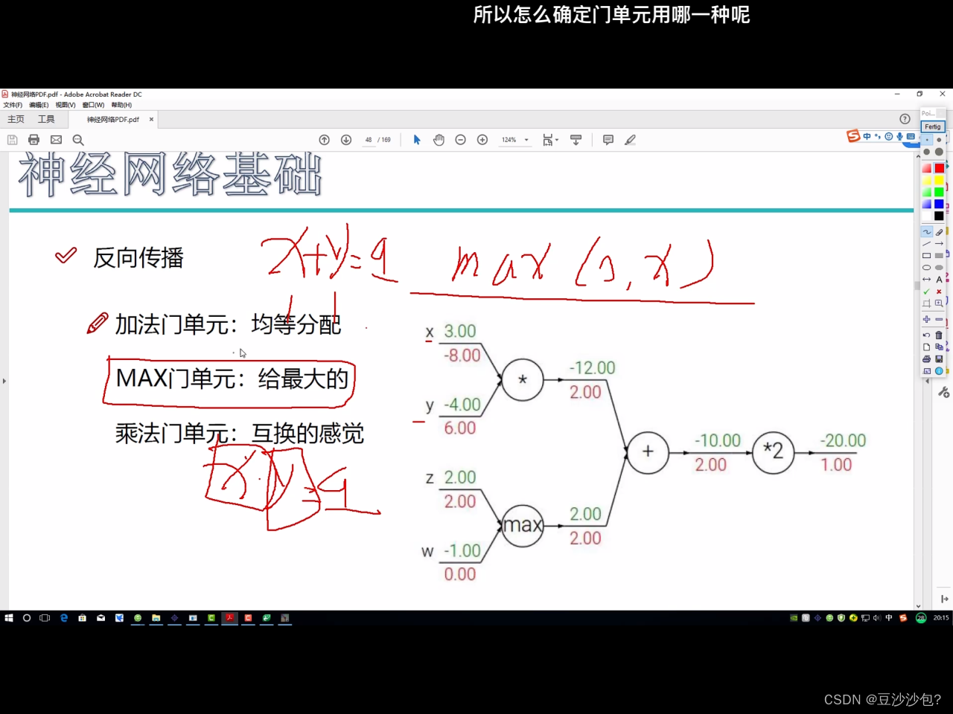
Task: Pick the black color swatch
Action: [939, 216]
